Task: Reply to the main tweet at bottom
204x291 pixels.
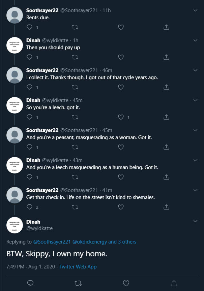Action: [30, 283]
